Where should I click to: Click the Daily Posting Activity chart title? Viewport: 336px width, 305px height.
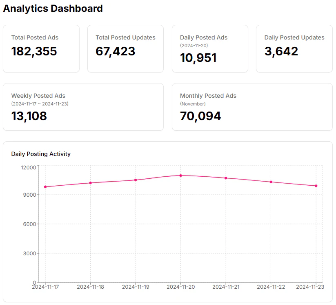(x=41, y=154)
